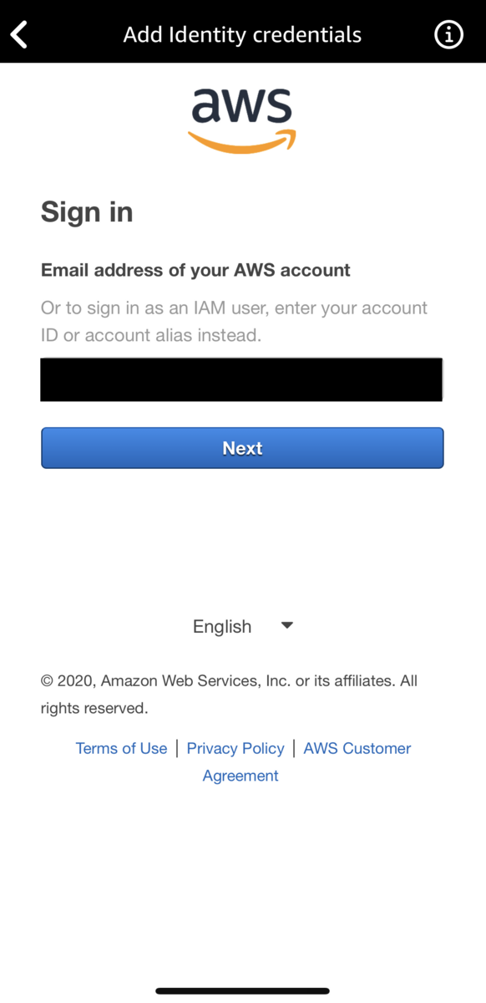Viewport: 486px width, 1003px height.
Task: Click the word Agreement on the wrapped line
Action: [x=240, y=776]
